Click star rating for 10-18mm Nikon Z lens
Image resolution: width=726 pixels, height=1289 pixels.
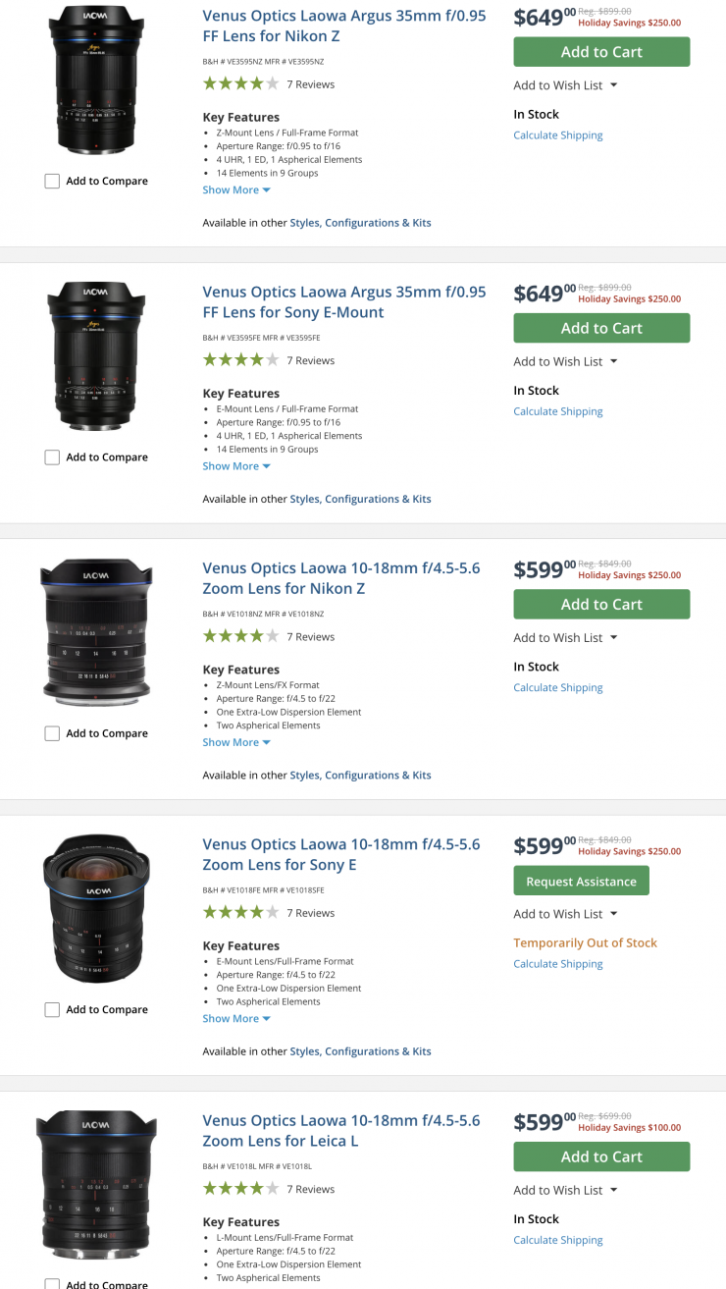pos(240,636)
